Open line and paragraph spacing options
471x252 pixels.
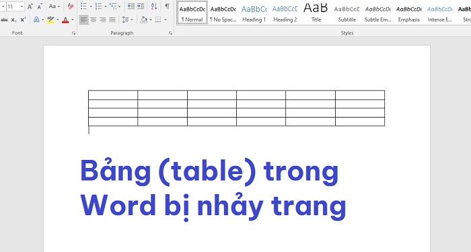tap(127, 20)
